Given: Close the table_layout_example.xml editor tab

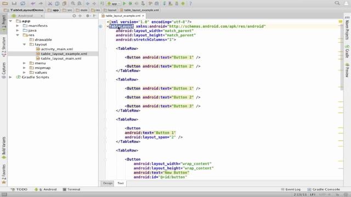Looking at the screenshot, I should (x=143, y=16).
